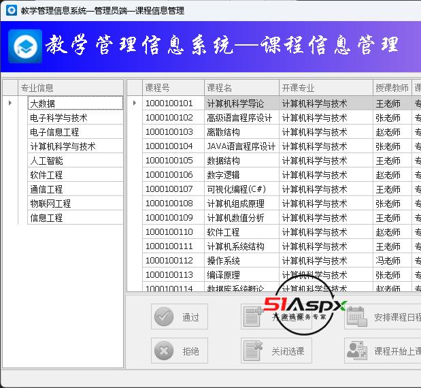Screen dimensions: 421x388
Task: Click the 计算机科学导论 course name cell
Action: [241, 103]
